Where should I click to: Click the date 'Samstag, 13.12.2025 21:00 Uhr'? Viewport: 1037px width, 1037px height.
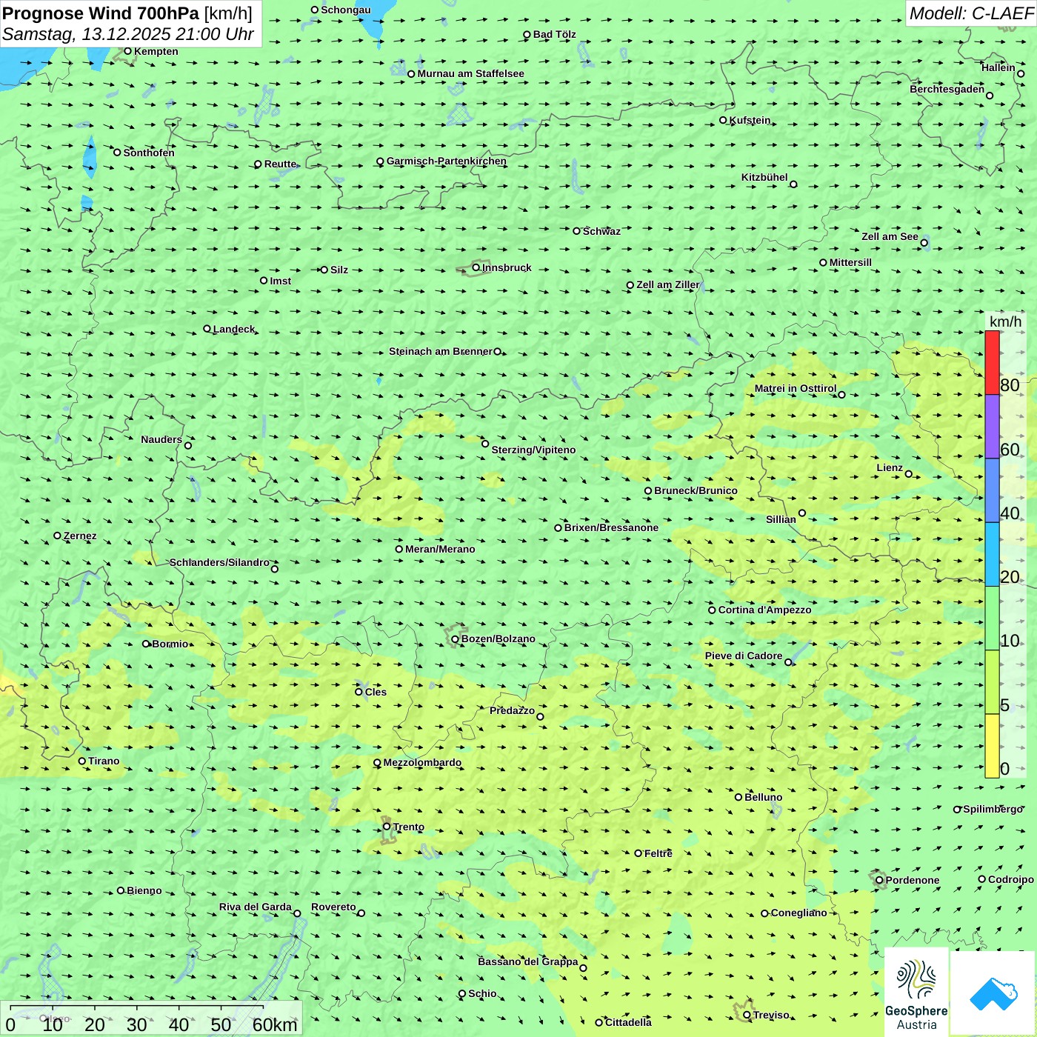pyautogui.click(x=128, y=34)
